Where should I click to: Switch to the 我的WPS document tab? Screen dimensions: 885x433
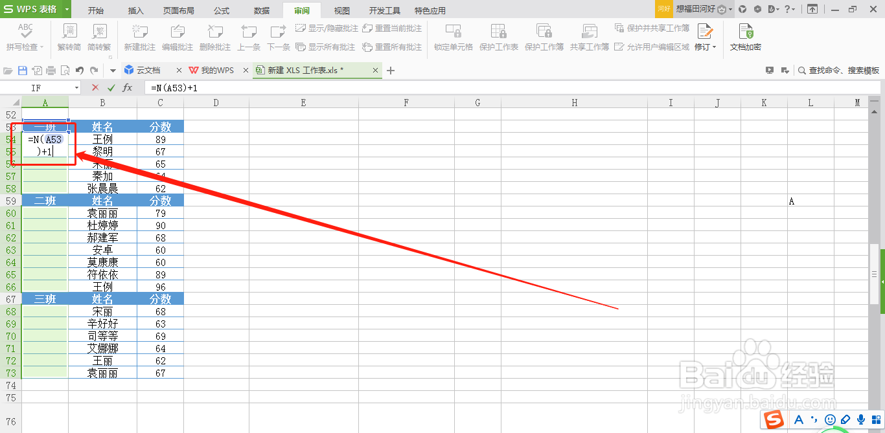(218, 70)
